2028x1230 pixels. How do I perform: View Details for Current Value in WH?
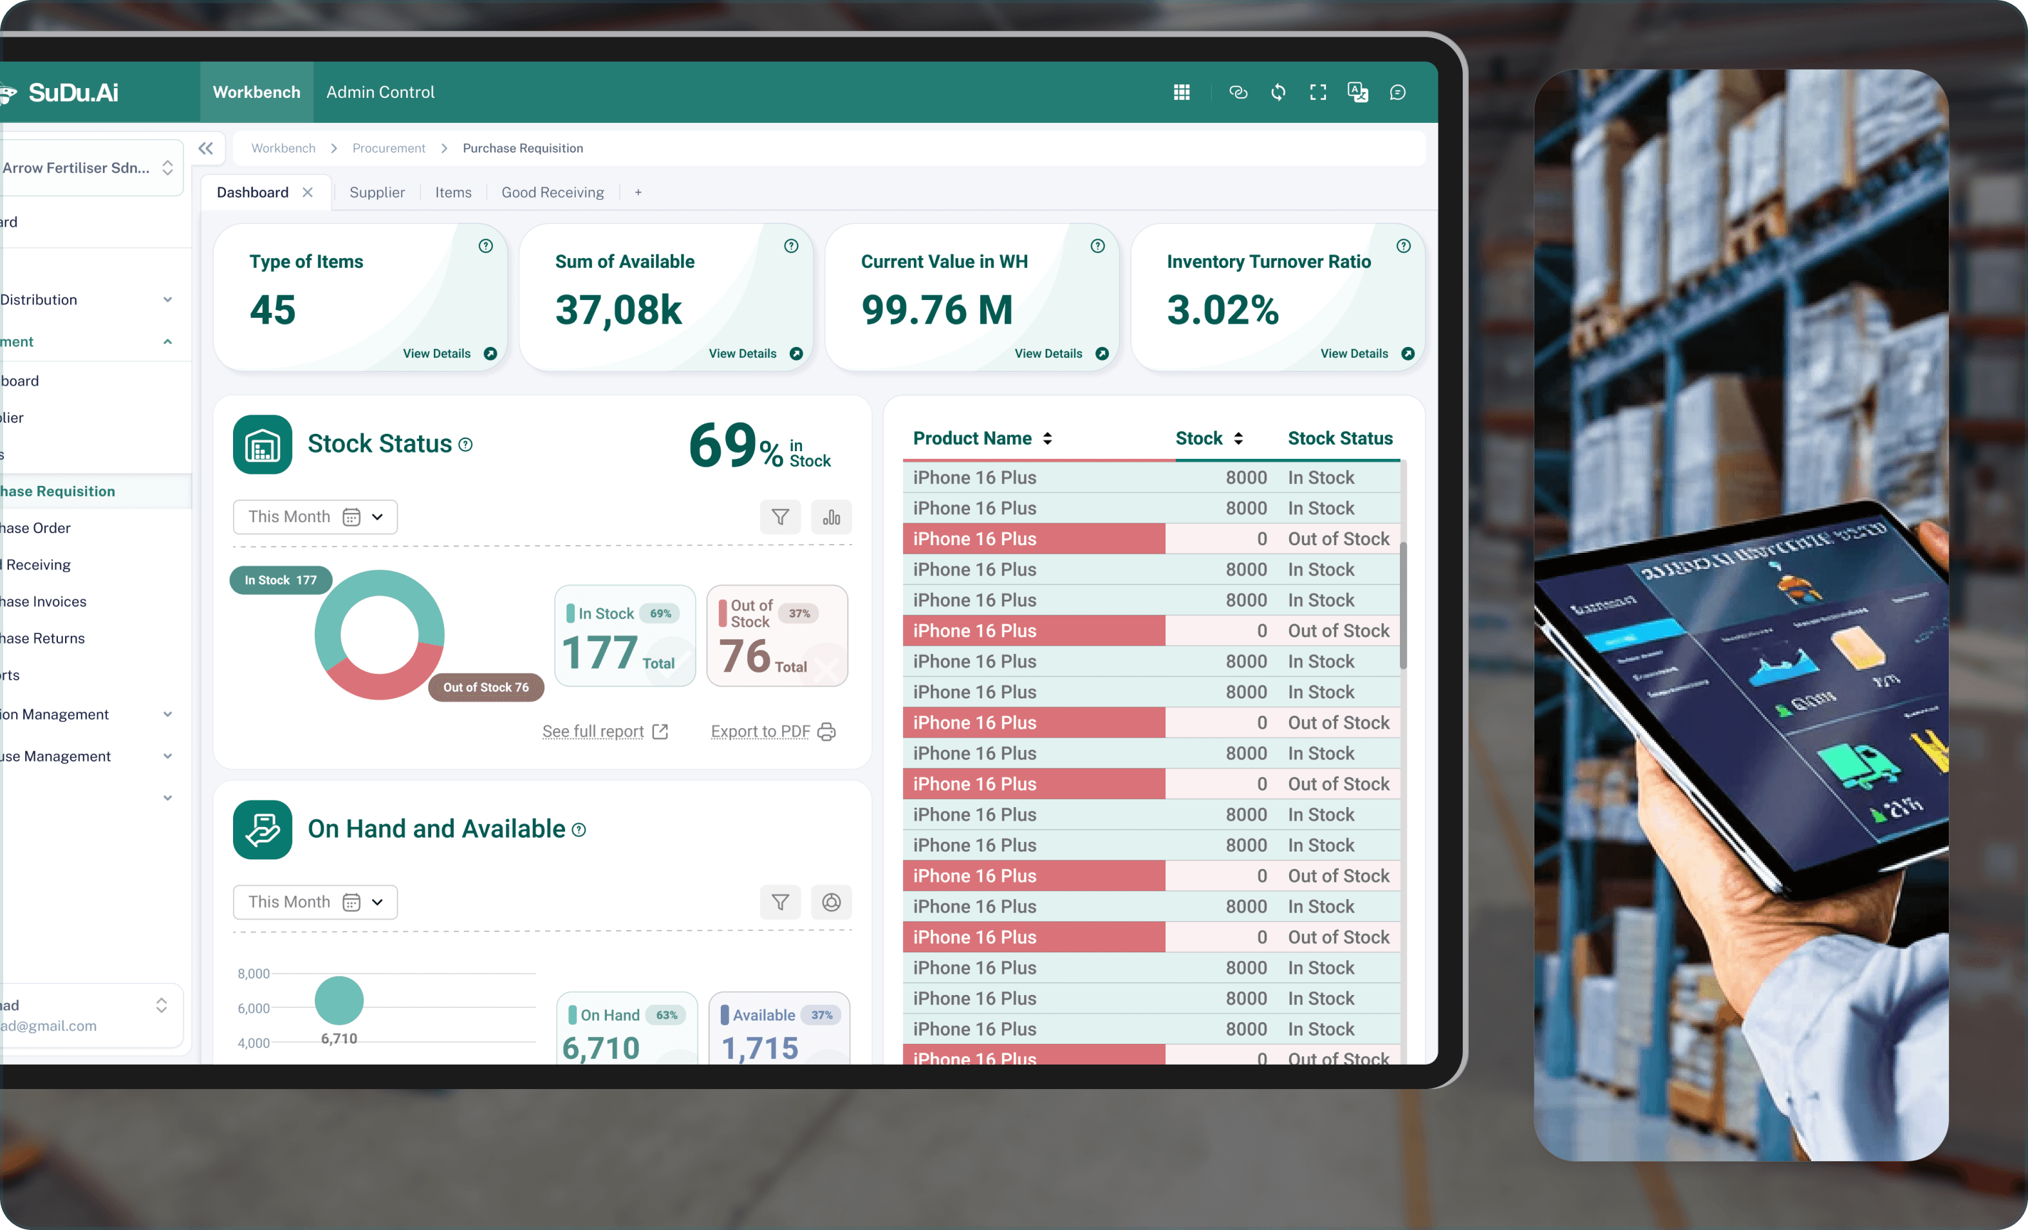[x=1062, y=353]
